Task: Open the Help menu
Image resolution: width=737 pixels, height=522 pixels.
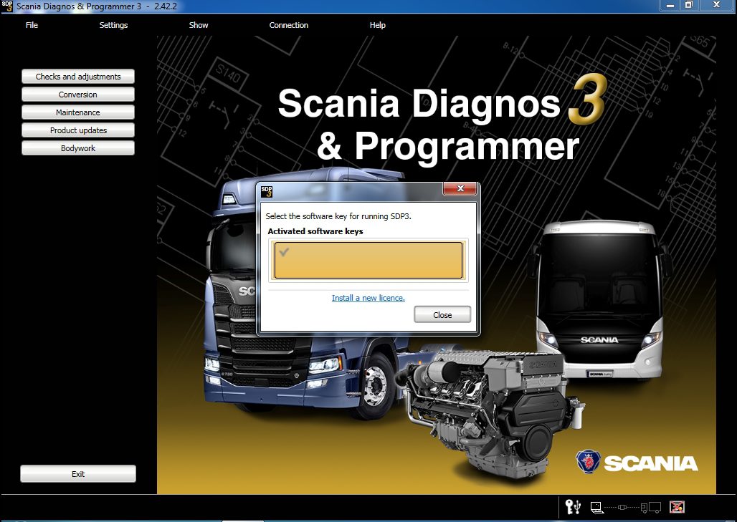Action: [x=377, y=25]
